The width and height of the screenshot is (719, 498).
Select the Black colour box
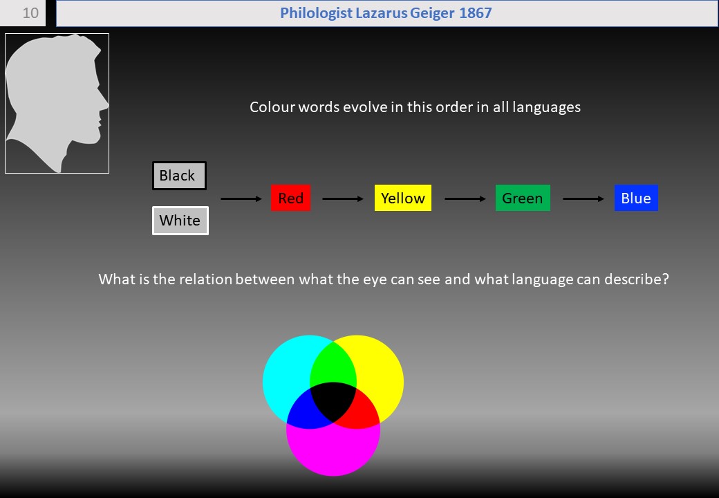pos(179,176)
